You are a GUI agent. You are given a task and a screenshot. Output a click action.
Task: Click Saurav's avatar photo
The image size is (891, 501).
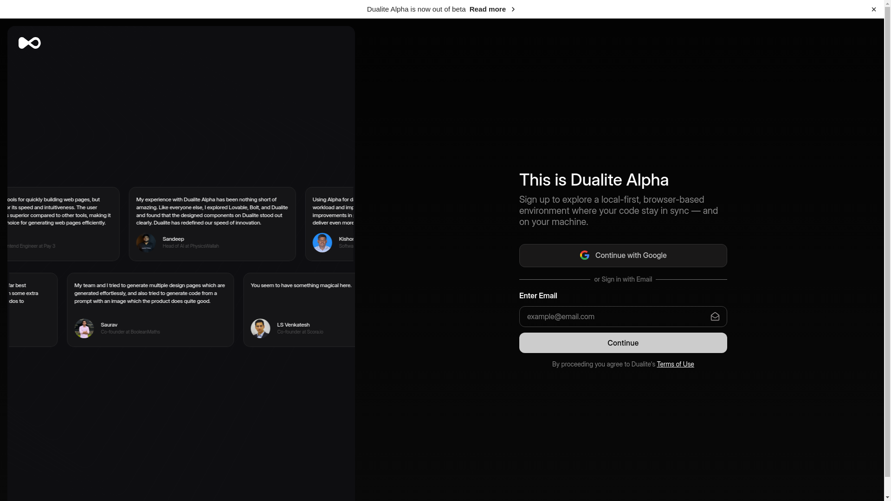tap(84, 328)
